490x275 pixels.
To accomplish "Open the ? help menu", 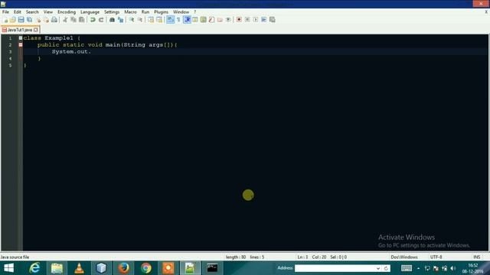I will click(x=194, y=12).
